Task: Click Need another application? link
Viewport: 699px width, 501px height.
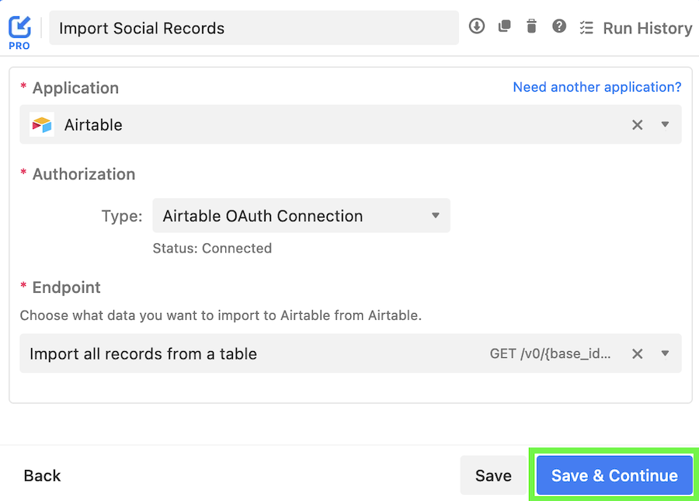Action: pyautogui.click(x=597, y=87)
